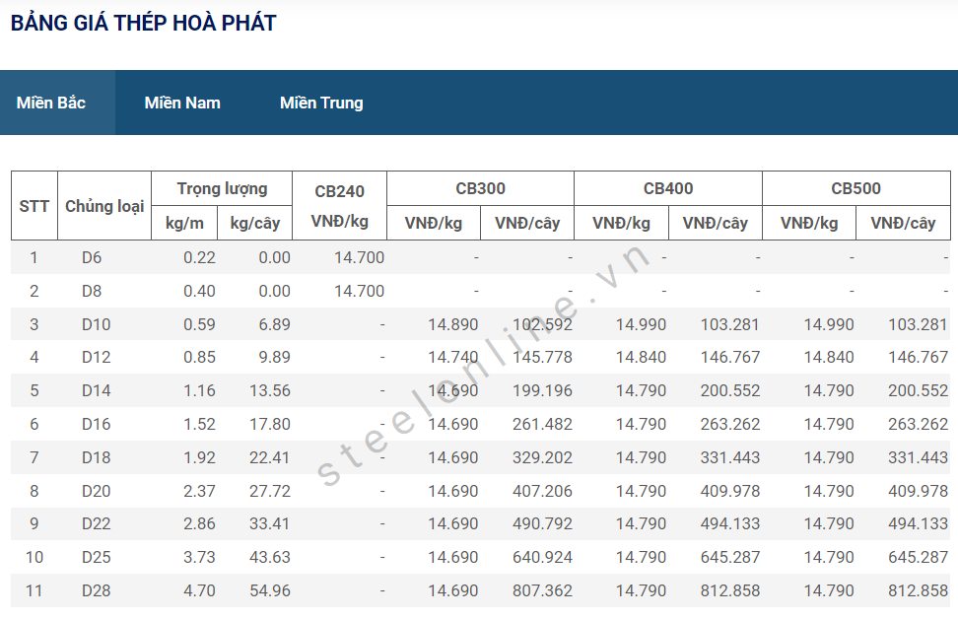Click the CB240 VNĐ/kg header
Screen dimensions: 958x619
[x=340, y=206]
